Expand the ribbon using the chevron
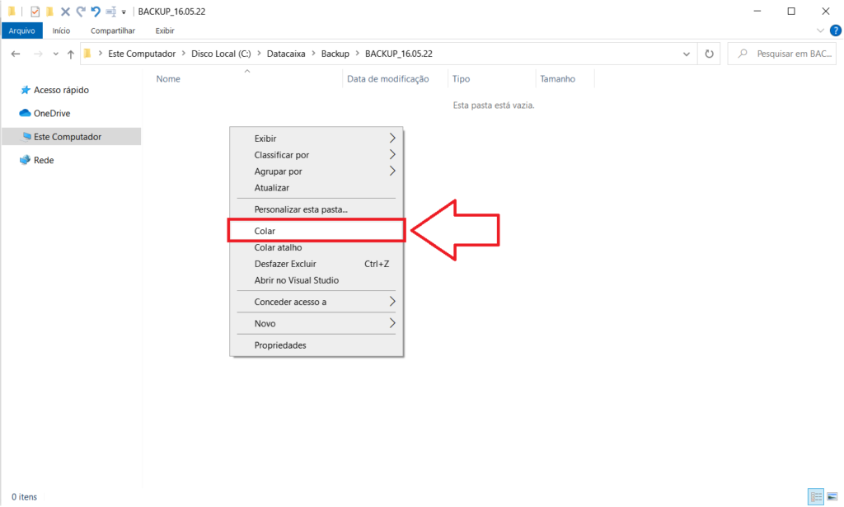Image resolution: width=844 pixels, height=507 pixels. coord(820,31)
